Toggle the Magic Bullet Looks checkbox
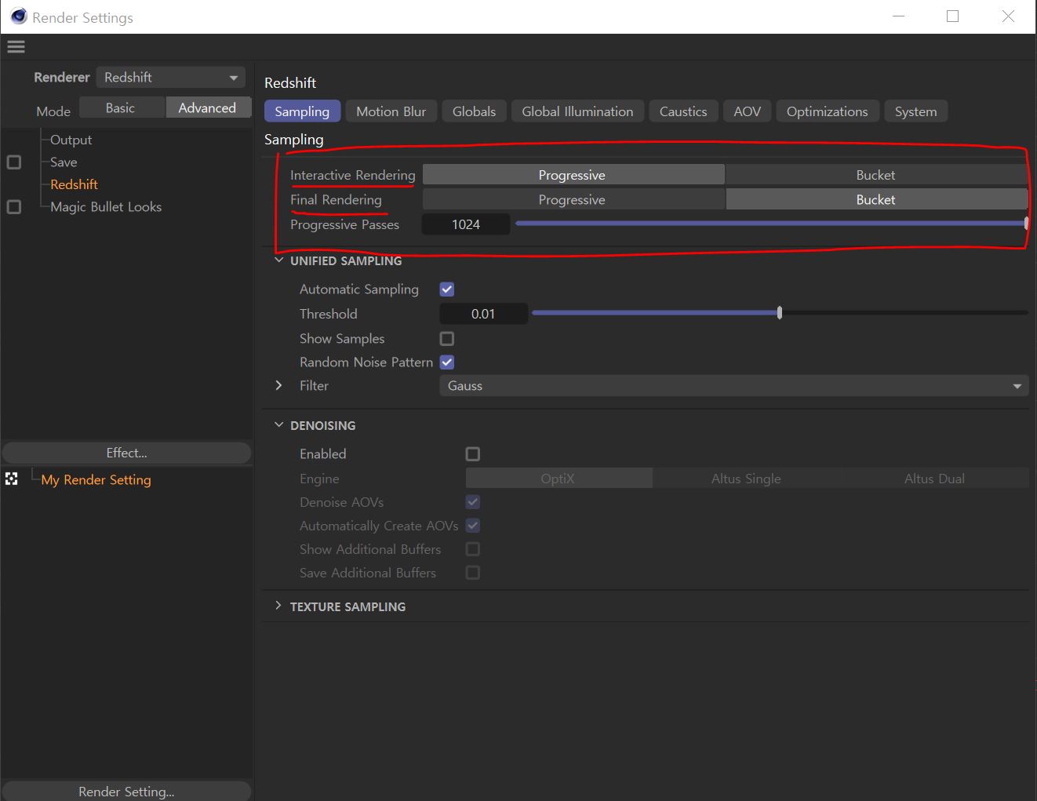 (14, 207)
